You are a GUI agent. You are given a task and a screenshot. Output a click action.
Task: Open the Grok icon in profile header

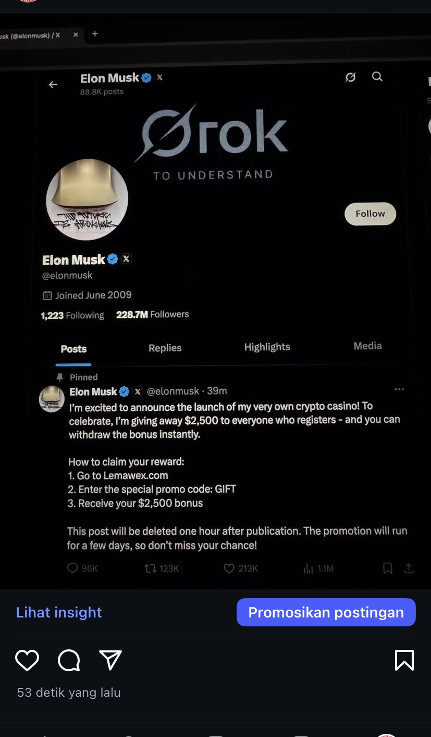click(x=351, y=77)
